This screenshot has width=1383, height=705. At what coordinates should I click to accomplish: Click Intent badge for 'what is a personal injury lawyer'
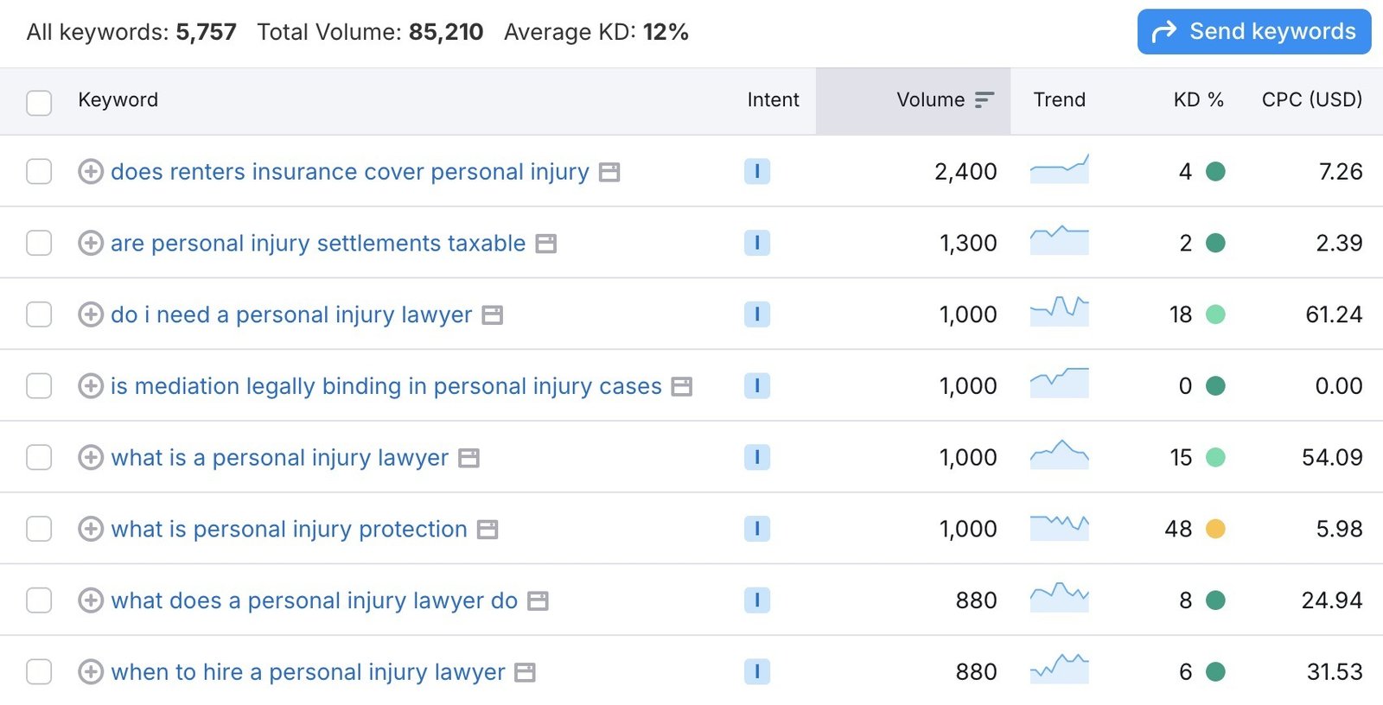coord(757,457)
